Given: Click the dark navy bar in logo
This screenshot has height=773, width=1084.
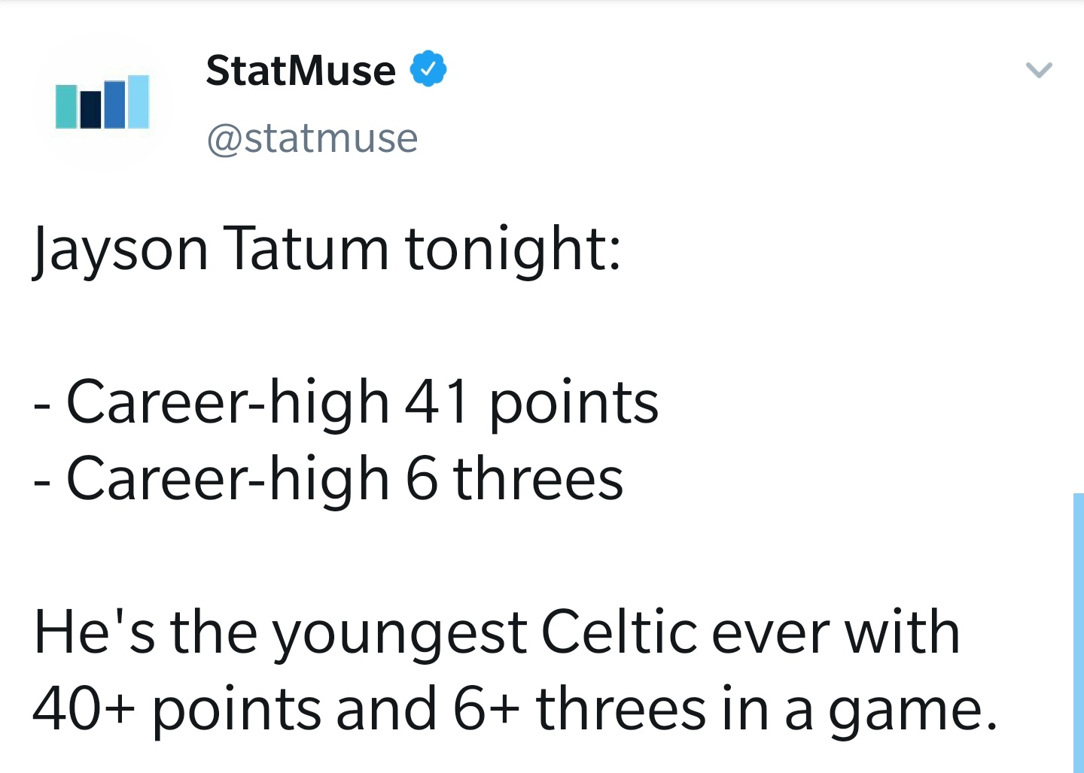Looking at the screenshot, I should 90,110.
